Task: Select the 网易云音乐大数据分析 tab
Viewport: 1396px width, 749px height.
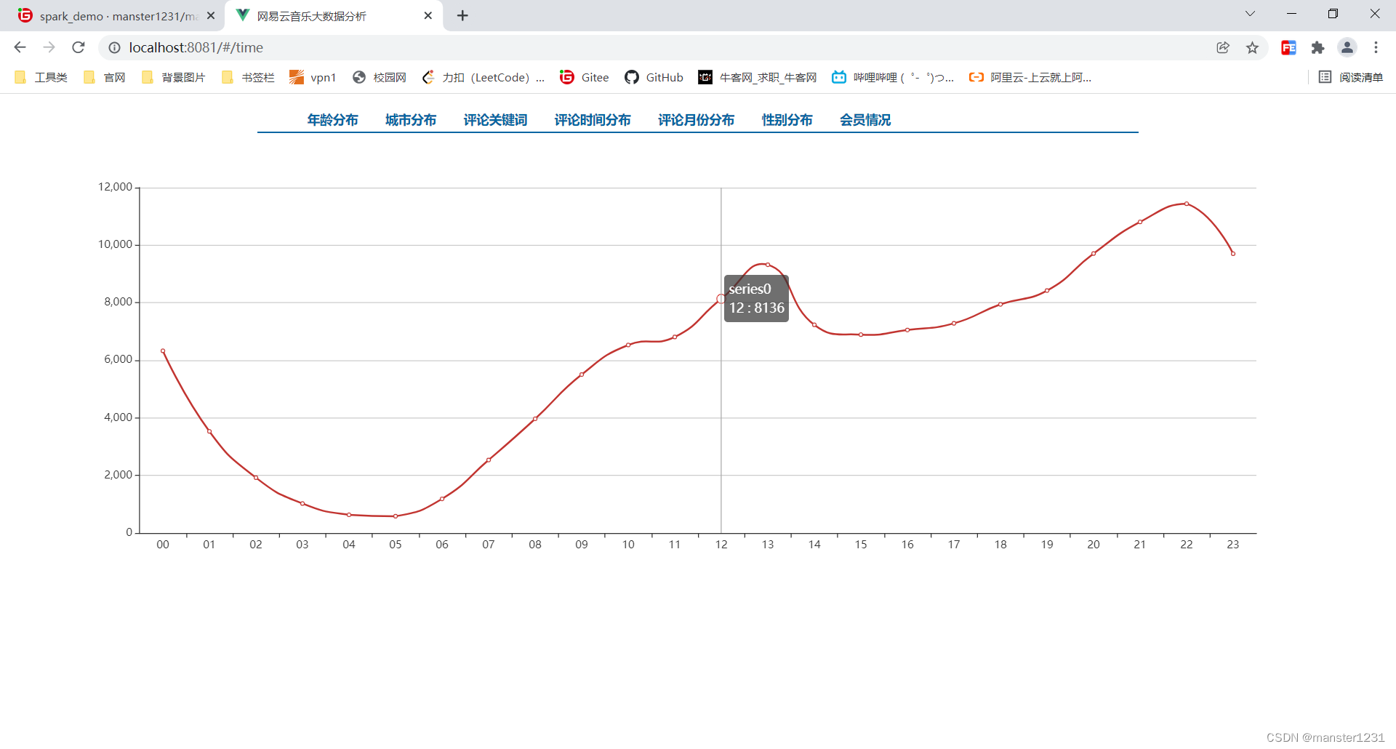Action: click(334, 16)
